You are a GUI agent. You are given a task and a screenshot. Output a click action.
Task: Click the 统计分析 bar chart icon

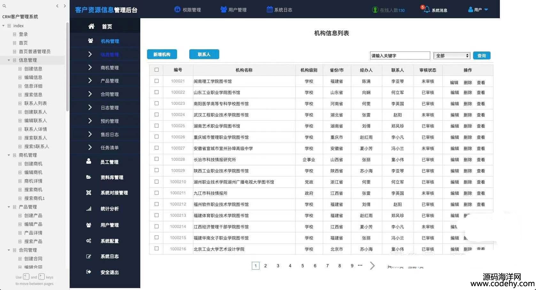point(89,209)
